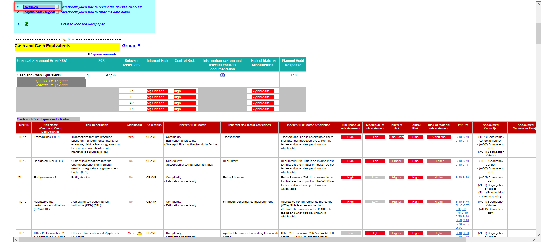The height and width of the screenshot is (242, 541).
Task: Open the B.10 Planned Audit Response link
Action: pyautogui.click(x=293, y=75)
